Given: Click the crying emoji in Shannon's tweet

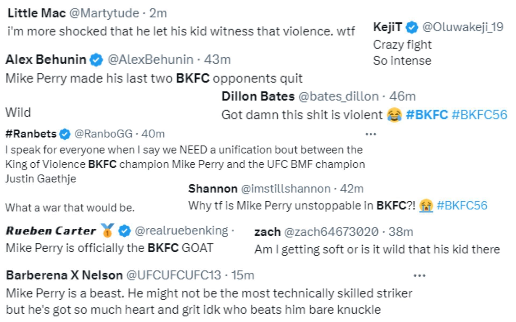Looking at the screenshot, I should (426, 206).
